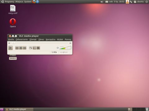This screenshot has width=149, height=111.
Task: Slow down playback with the left seek arrow
Action: (x=9, y=43)
